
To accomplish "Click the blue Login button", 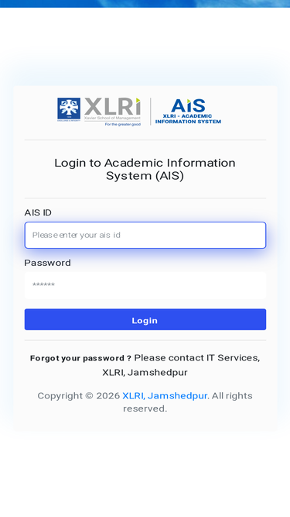I will tap(145, 319).
